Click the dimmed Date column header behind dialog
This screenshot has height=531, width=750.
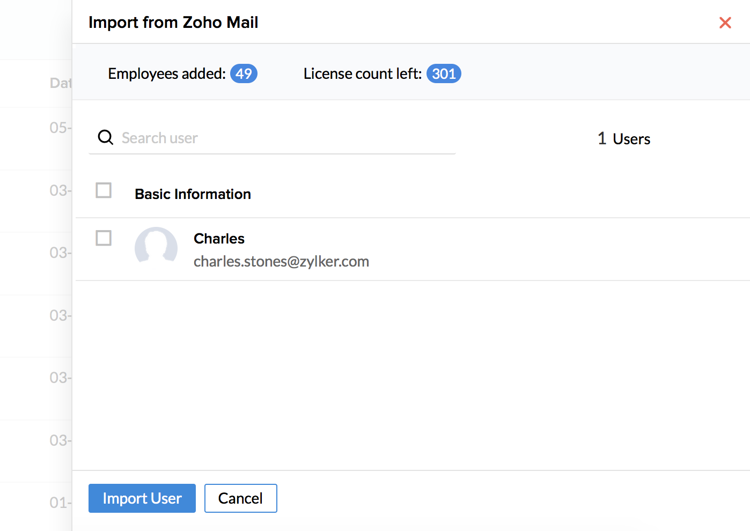60,83
